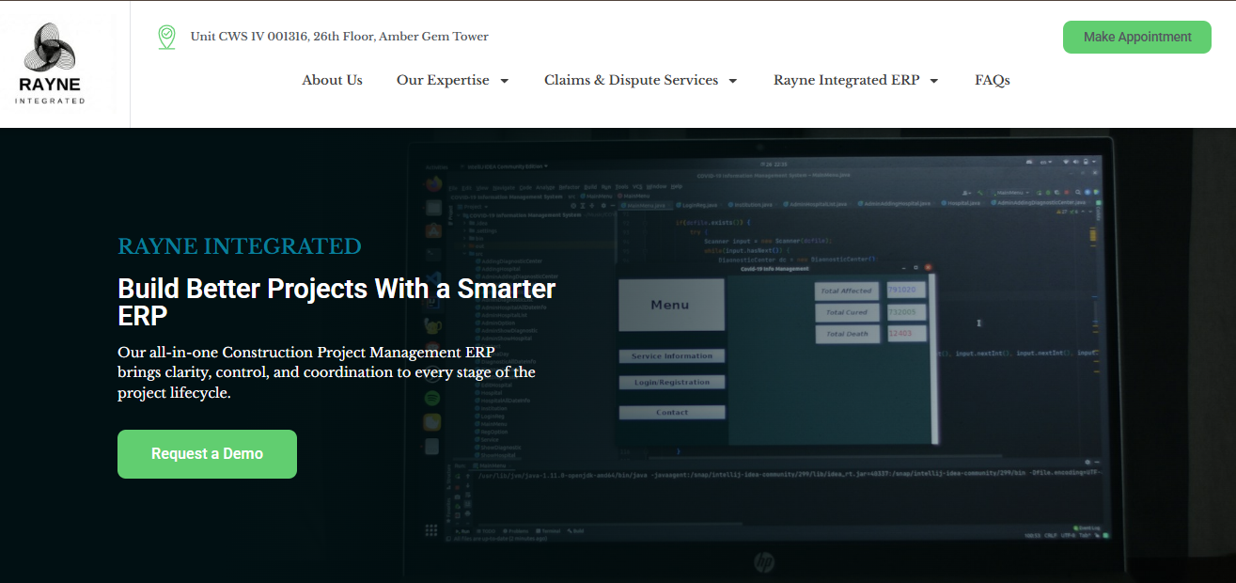Click the Amber Gem Tower address text
This screenshot has height=583, width=1236.
tap(339, 37)
